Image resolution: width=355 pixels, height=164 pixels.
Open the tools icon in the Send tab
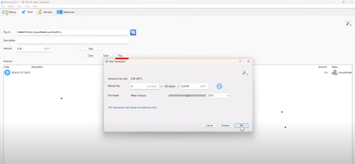(x=348, y=23)
